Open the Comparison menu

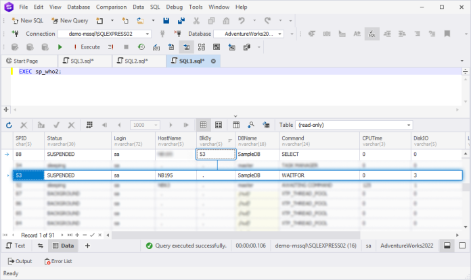click(112, 7)
